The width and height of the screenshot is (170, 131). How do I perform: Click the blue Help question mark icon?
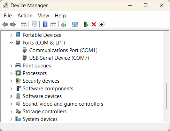click(x=45, y=24)
